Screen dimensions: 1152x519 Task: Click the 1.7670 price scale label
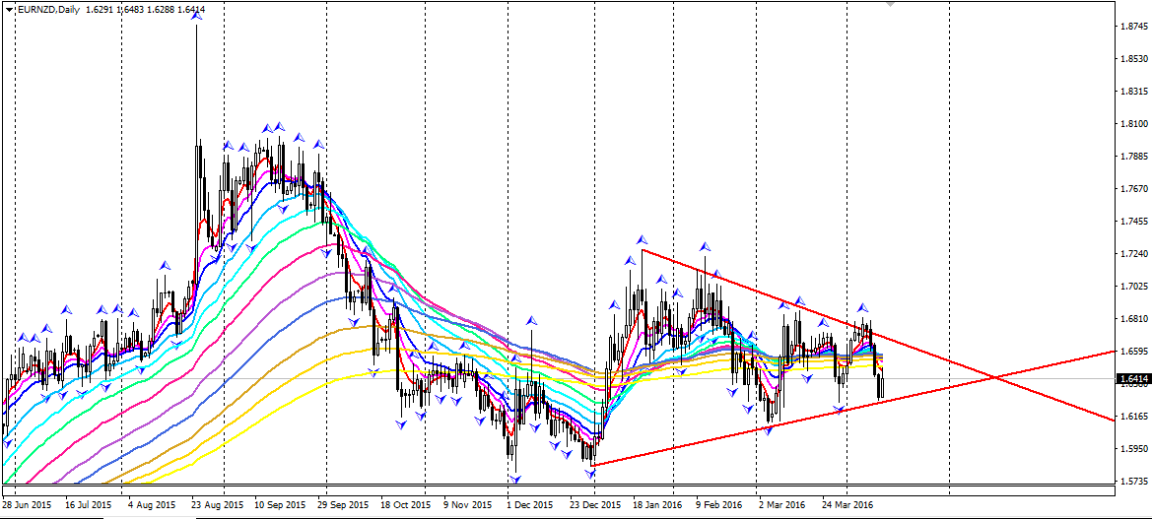coord(1133,189)
